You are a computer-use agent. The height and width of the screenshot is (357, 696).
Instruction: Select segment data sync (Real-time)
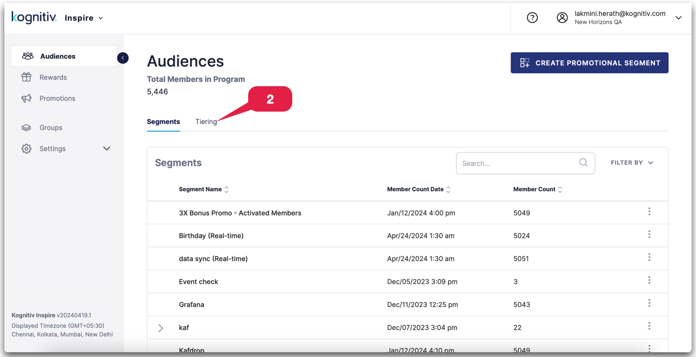coord(213,258)
